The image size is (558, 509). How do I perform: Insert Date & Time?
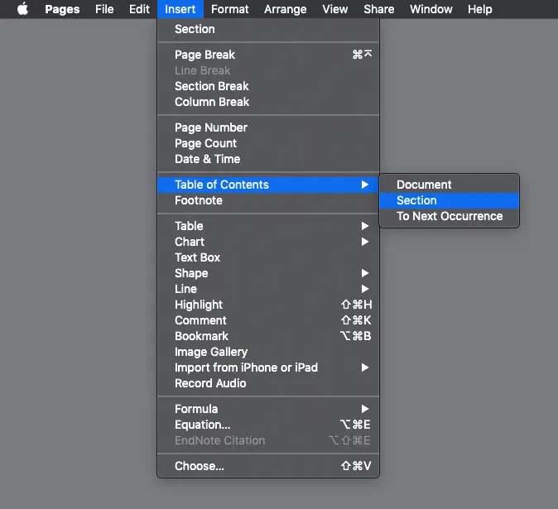point(268,159)
